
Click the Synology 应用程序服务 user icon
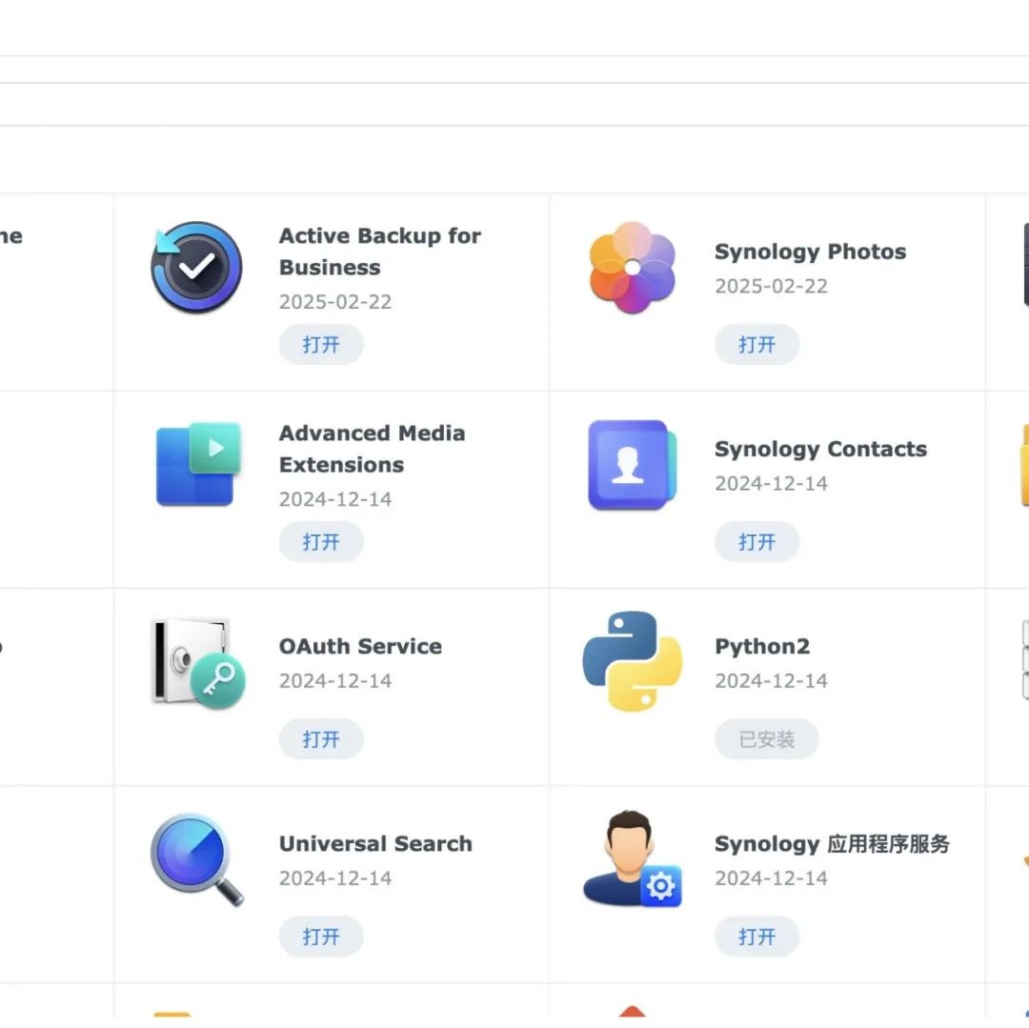click(632, 858)
